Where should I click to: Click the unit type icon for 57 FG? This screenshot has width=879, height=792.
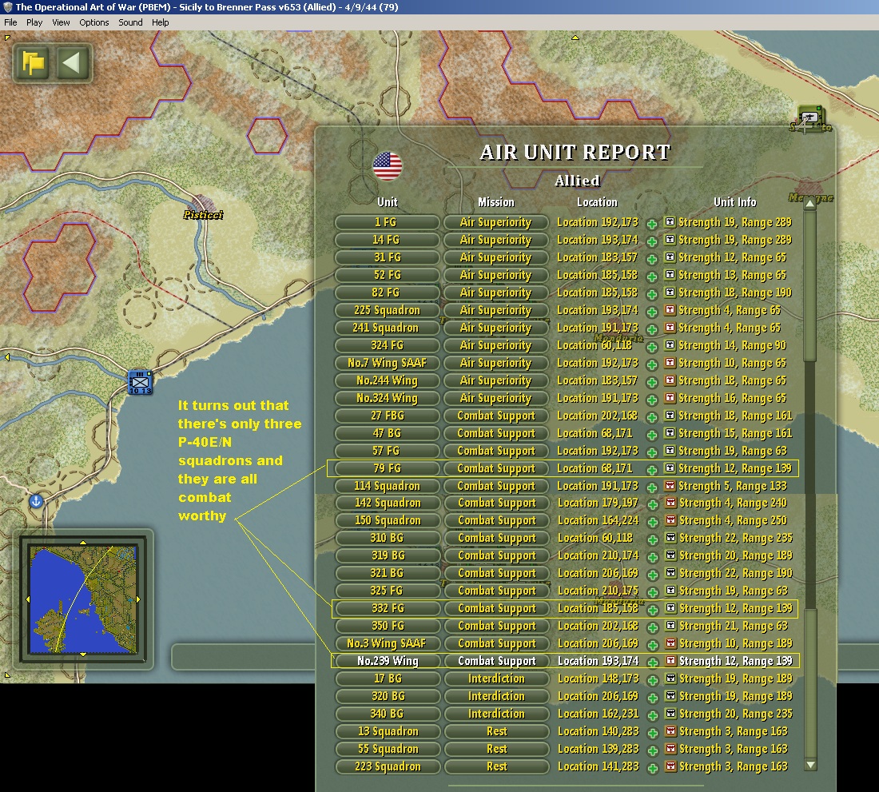coord(670,450)
